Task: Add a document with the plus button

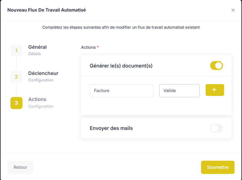Action: click(x=215, y=90)
